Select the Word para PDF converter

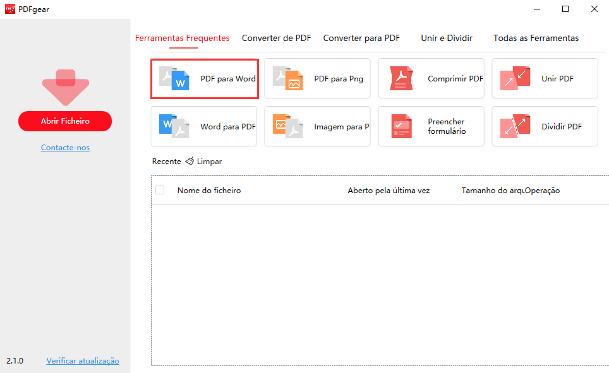tap(204, 126)
